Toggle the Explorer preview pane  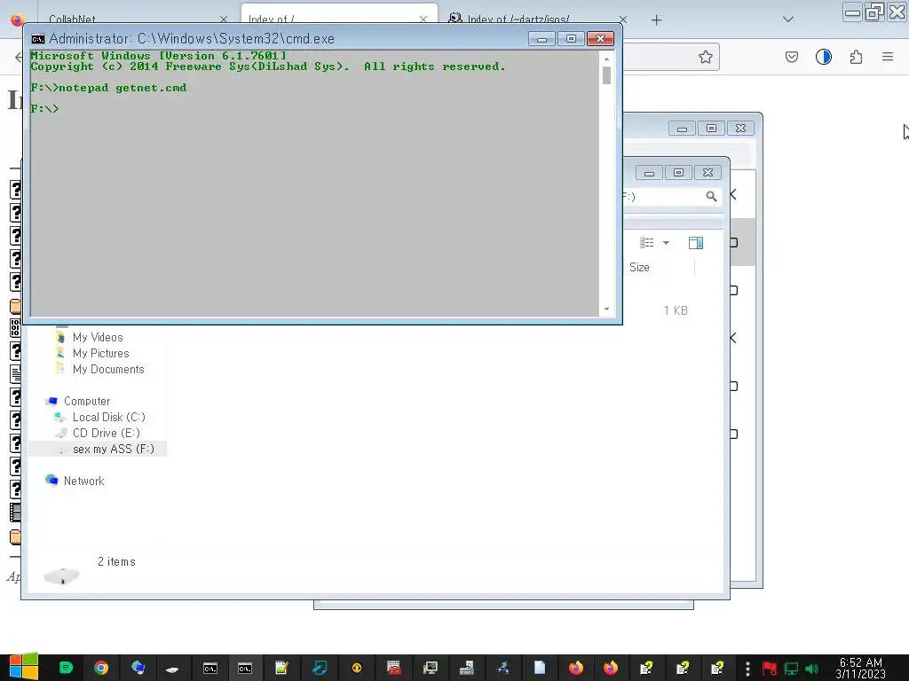pyautogui.click(x=696, y=243)
